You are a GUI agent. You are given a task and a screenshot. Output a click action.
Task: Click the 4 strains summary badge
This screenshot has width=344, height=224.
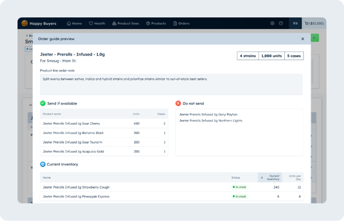tap(247, 56)
